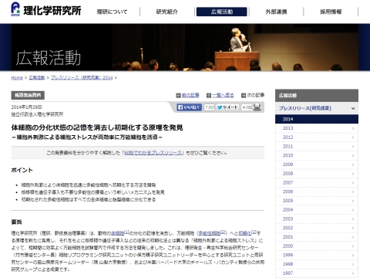The height and width of the screenshot is (278, 370).
Task: Click the ポイント section heading
Action: point(22,170)
